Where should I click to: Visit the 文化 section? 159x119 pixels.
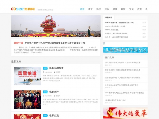pyautogui.click(x=131, y=9)
